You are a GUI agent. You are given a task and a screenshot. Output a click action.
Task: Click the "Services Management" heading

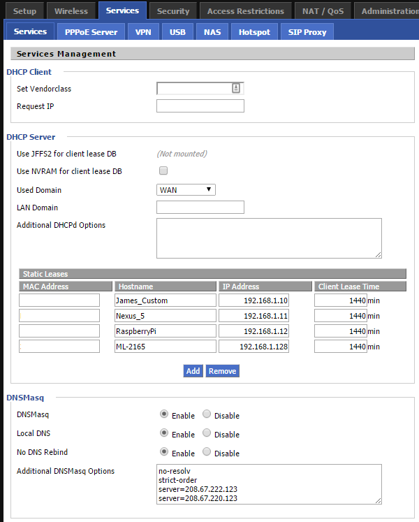pos(66,54)
